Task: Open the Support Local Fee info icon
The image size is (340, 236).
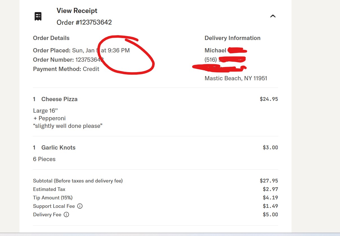Action: point(80,206)
